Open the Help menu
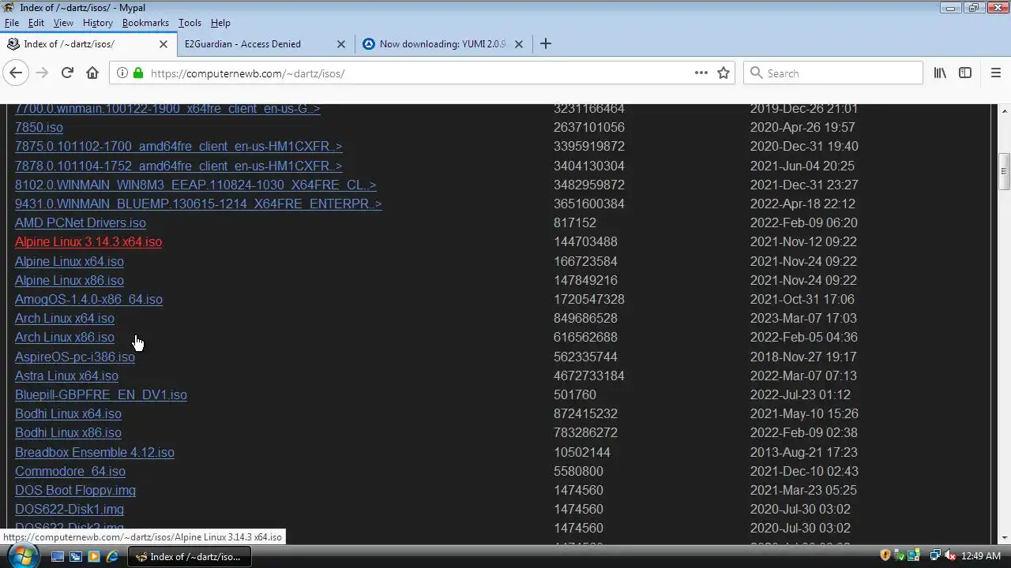 pos(220,23)
